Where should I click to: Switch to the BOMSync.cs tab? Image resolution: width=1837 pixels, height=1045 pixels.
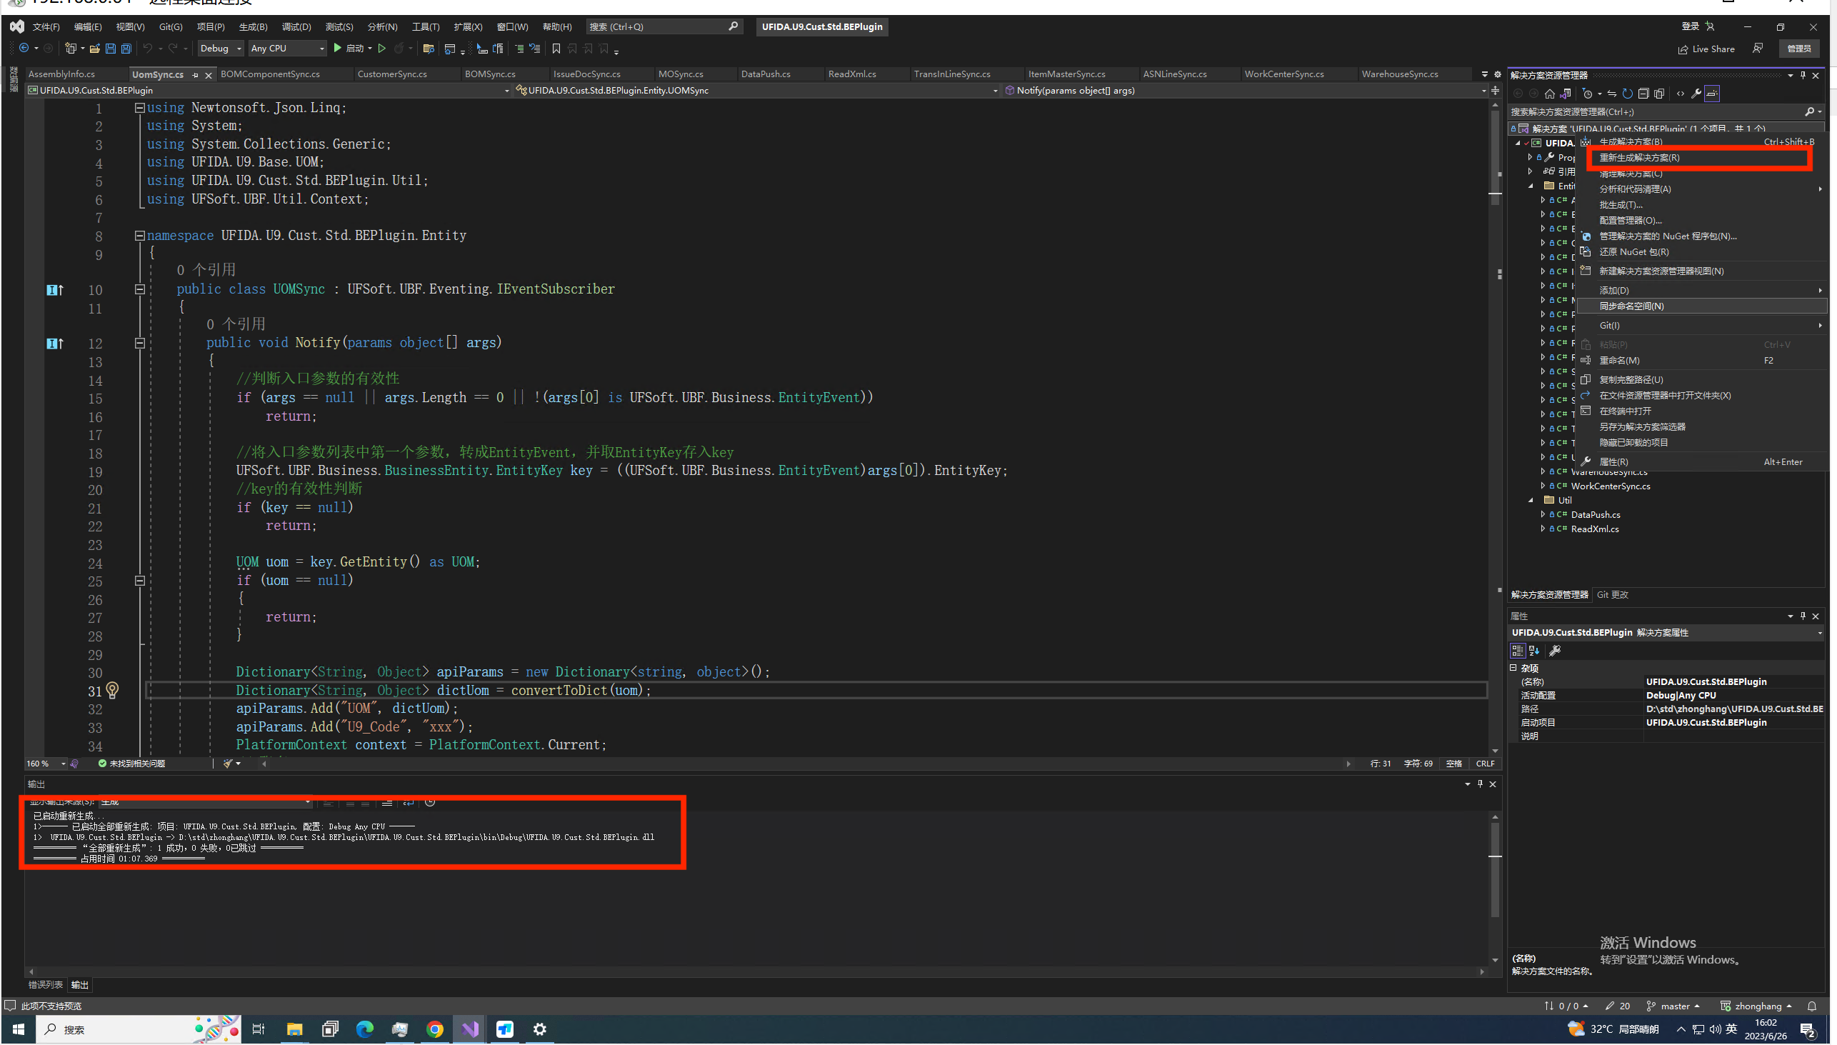[490, 74]
